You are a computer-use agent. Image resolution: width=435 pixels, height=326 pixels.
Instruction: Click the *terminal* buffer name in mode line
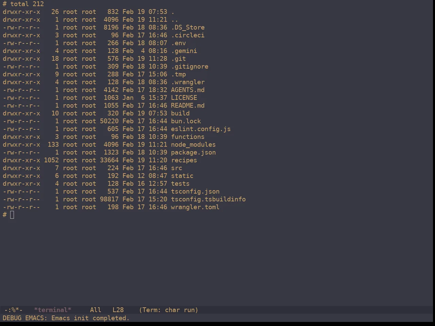coord(53,310)
